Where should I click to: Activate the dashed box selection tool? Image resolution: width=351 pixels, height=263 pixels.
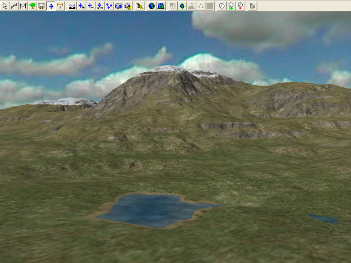(42, 6)
